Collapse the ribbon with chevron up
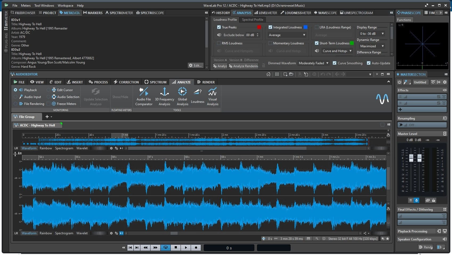The image size is (452, 255). pyautogui.click(x=389, y=82)
